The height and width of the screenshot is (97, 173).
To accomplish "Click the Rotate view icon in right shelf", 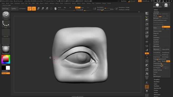I will coord(147,74).
